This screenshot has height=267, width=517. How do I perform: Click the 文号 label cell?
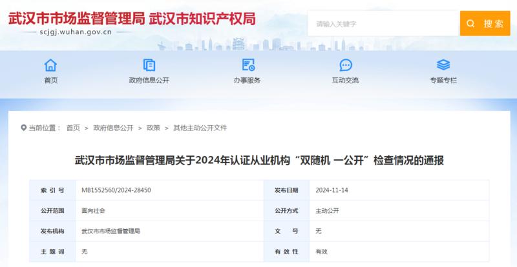pos(286,231)
